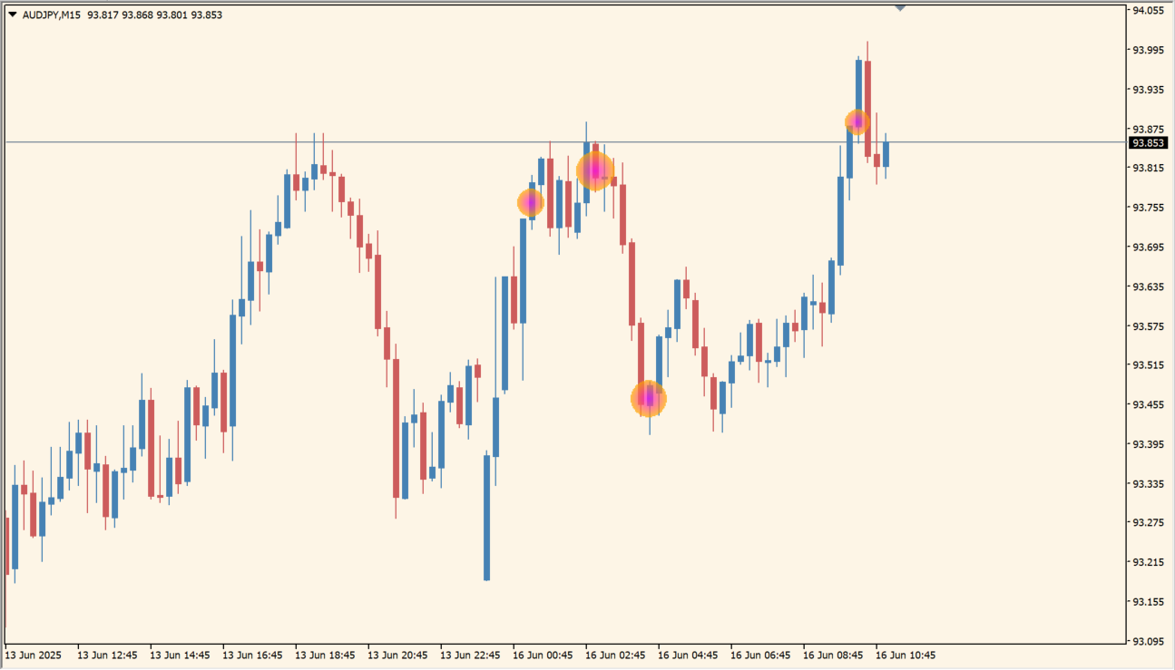Click the orange signal marker at the 93.455 low
This screenshot has height=670, width=1175.
click(649, 398)
